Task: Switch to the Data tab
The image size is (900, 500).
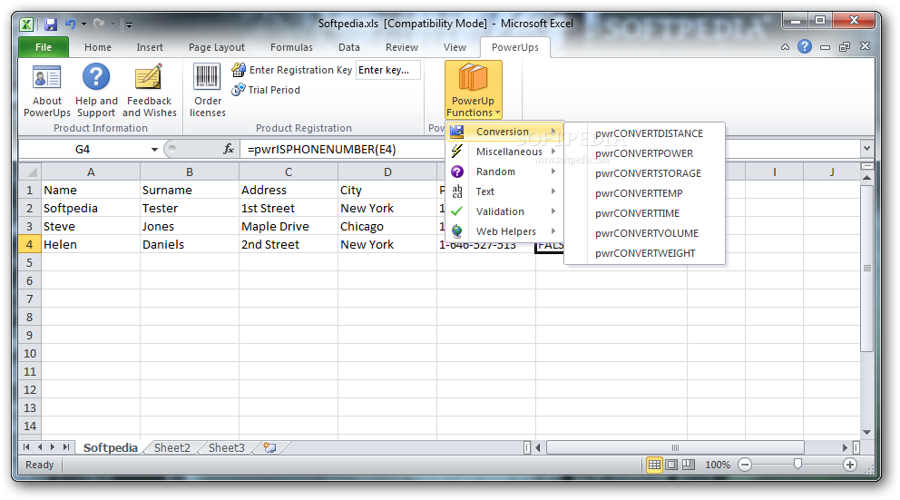Action: tap(349, 47)
